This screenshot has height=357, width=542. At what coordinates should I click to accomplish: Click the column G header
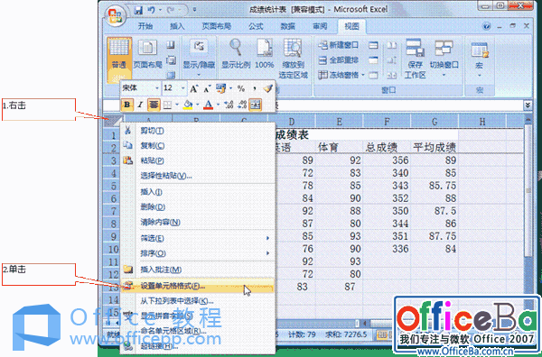[435, 122]
